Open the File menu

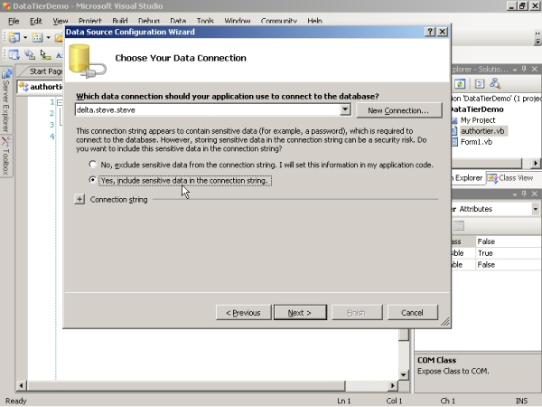(x=14, y=21)
